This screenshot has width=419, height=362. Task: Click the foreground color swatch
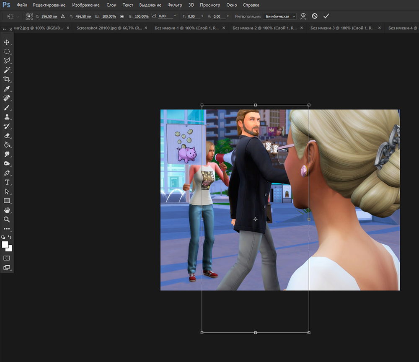5,244
